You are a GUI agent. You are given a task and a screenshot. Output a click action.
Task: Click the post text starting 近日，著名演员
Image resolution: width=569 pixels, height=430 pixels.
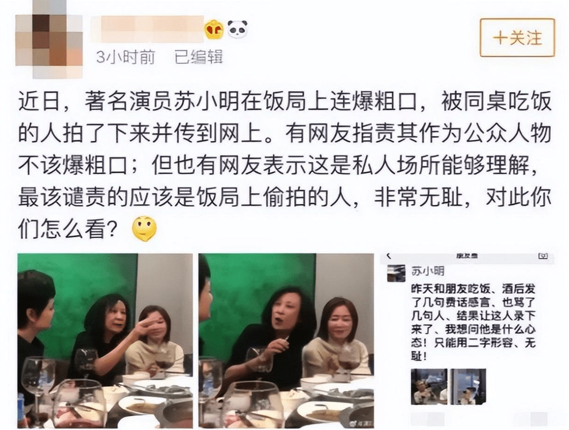click(284, 167)
